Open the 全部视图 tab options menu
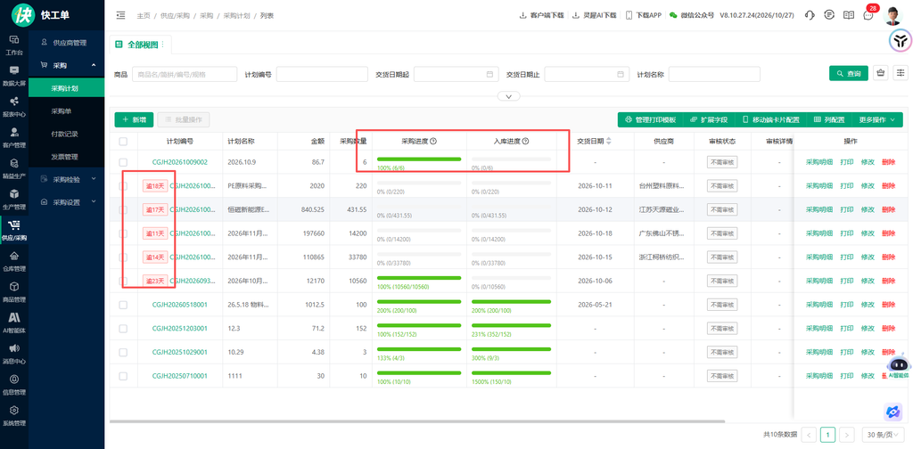 [162, 45]
